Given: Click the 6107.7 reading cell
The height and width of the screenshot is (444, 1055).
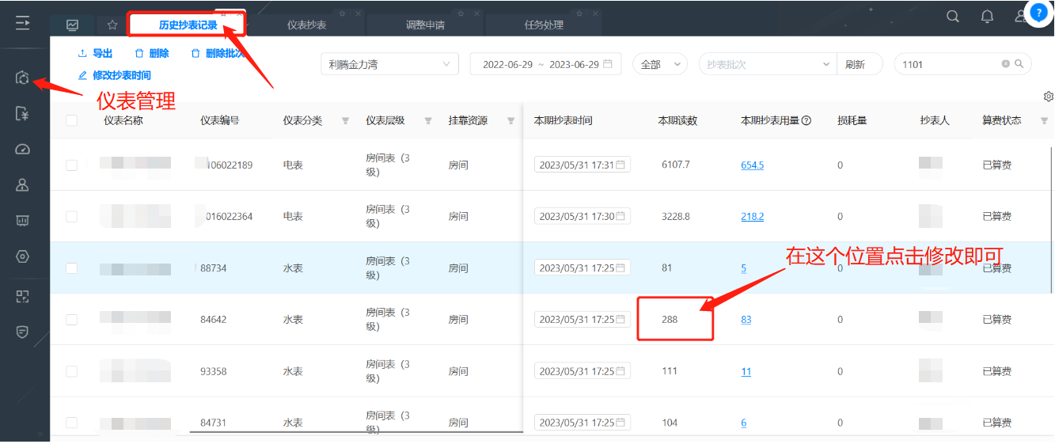Looking at the screenshot, I should tap(675, 165).
